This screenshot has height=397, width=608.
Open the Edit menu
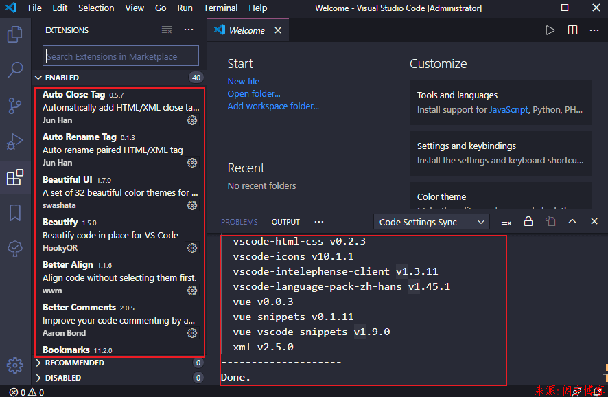click(x=60, y=8)
